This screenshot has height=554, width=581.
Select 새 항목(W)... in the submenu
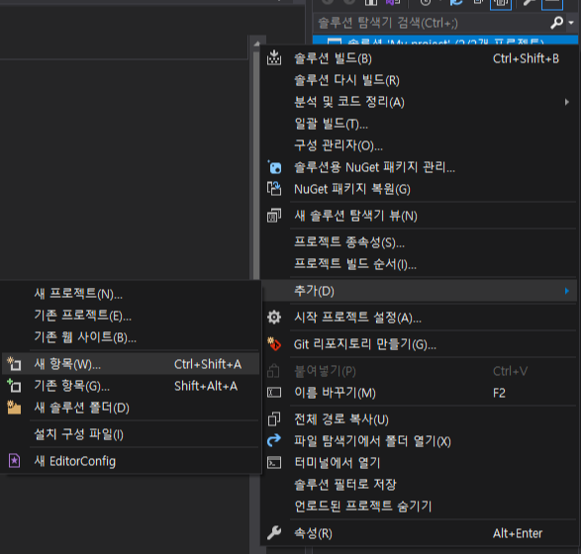pyautogui.click(x=131, y=364)
